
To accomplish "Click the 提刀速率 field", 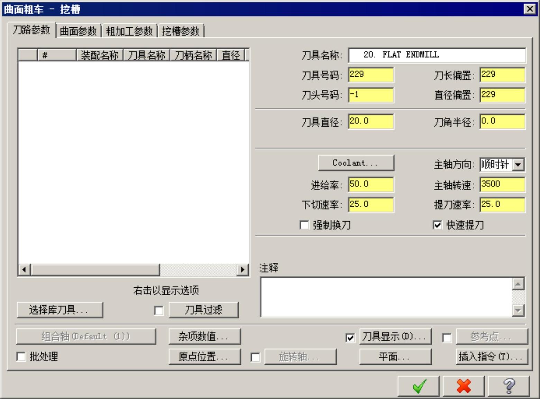I will point(502,205).
